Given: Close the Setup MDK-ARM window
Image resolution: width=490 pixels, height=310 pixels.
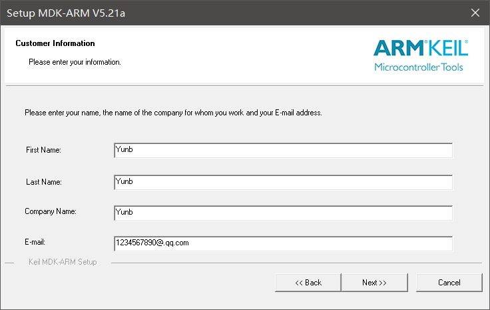Looking at the screenshot, I should (x=475, y=13).
